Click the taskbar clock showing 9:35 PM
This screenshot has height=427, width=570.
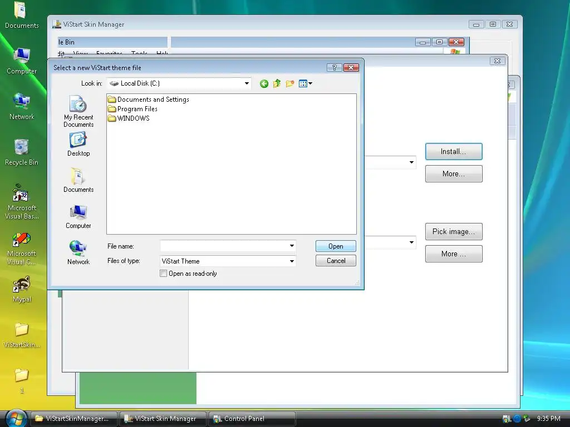click(x=548, y=419)
